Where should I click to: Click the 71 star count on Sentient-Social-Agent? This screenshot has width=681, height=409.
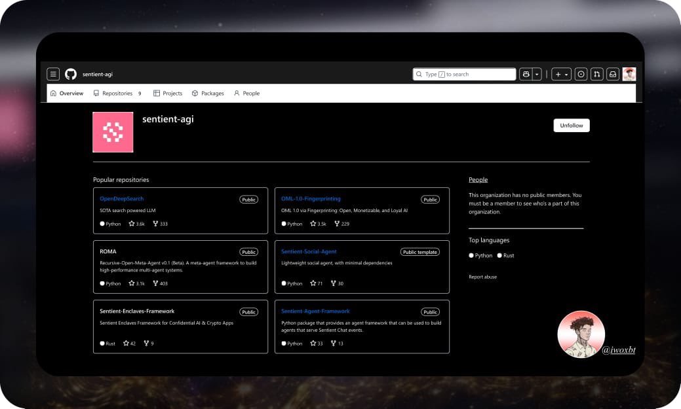coord(316,283)
